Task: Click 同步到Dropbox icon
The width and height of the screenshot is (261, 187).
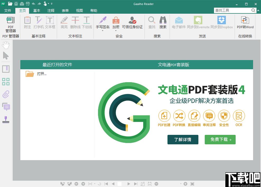Action: coord(222,20)
